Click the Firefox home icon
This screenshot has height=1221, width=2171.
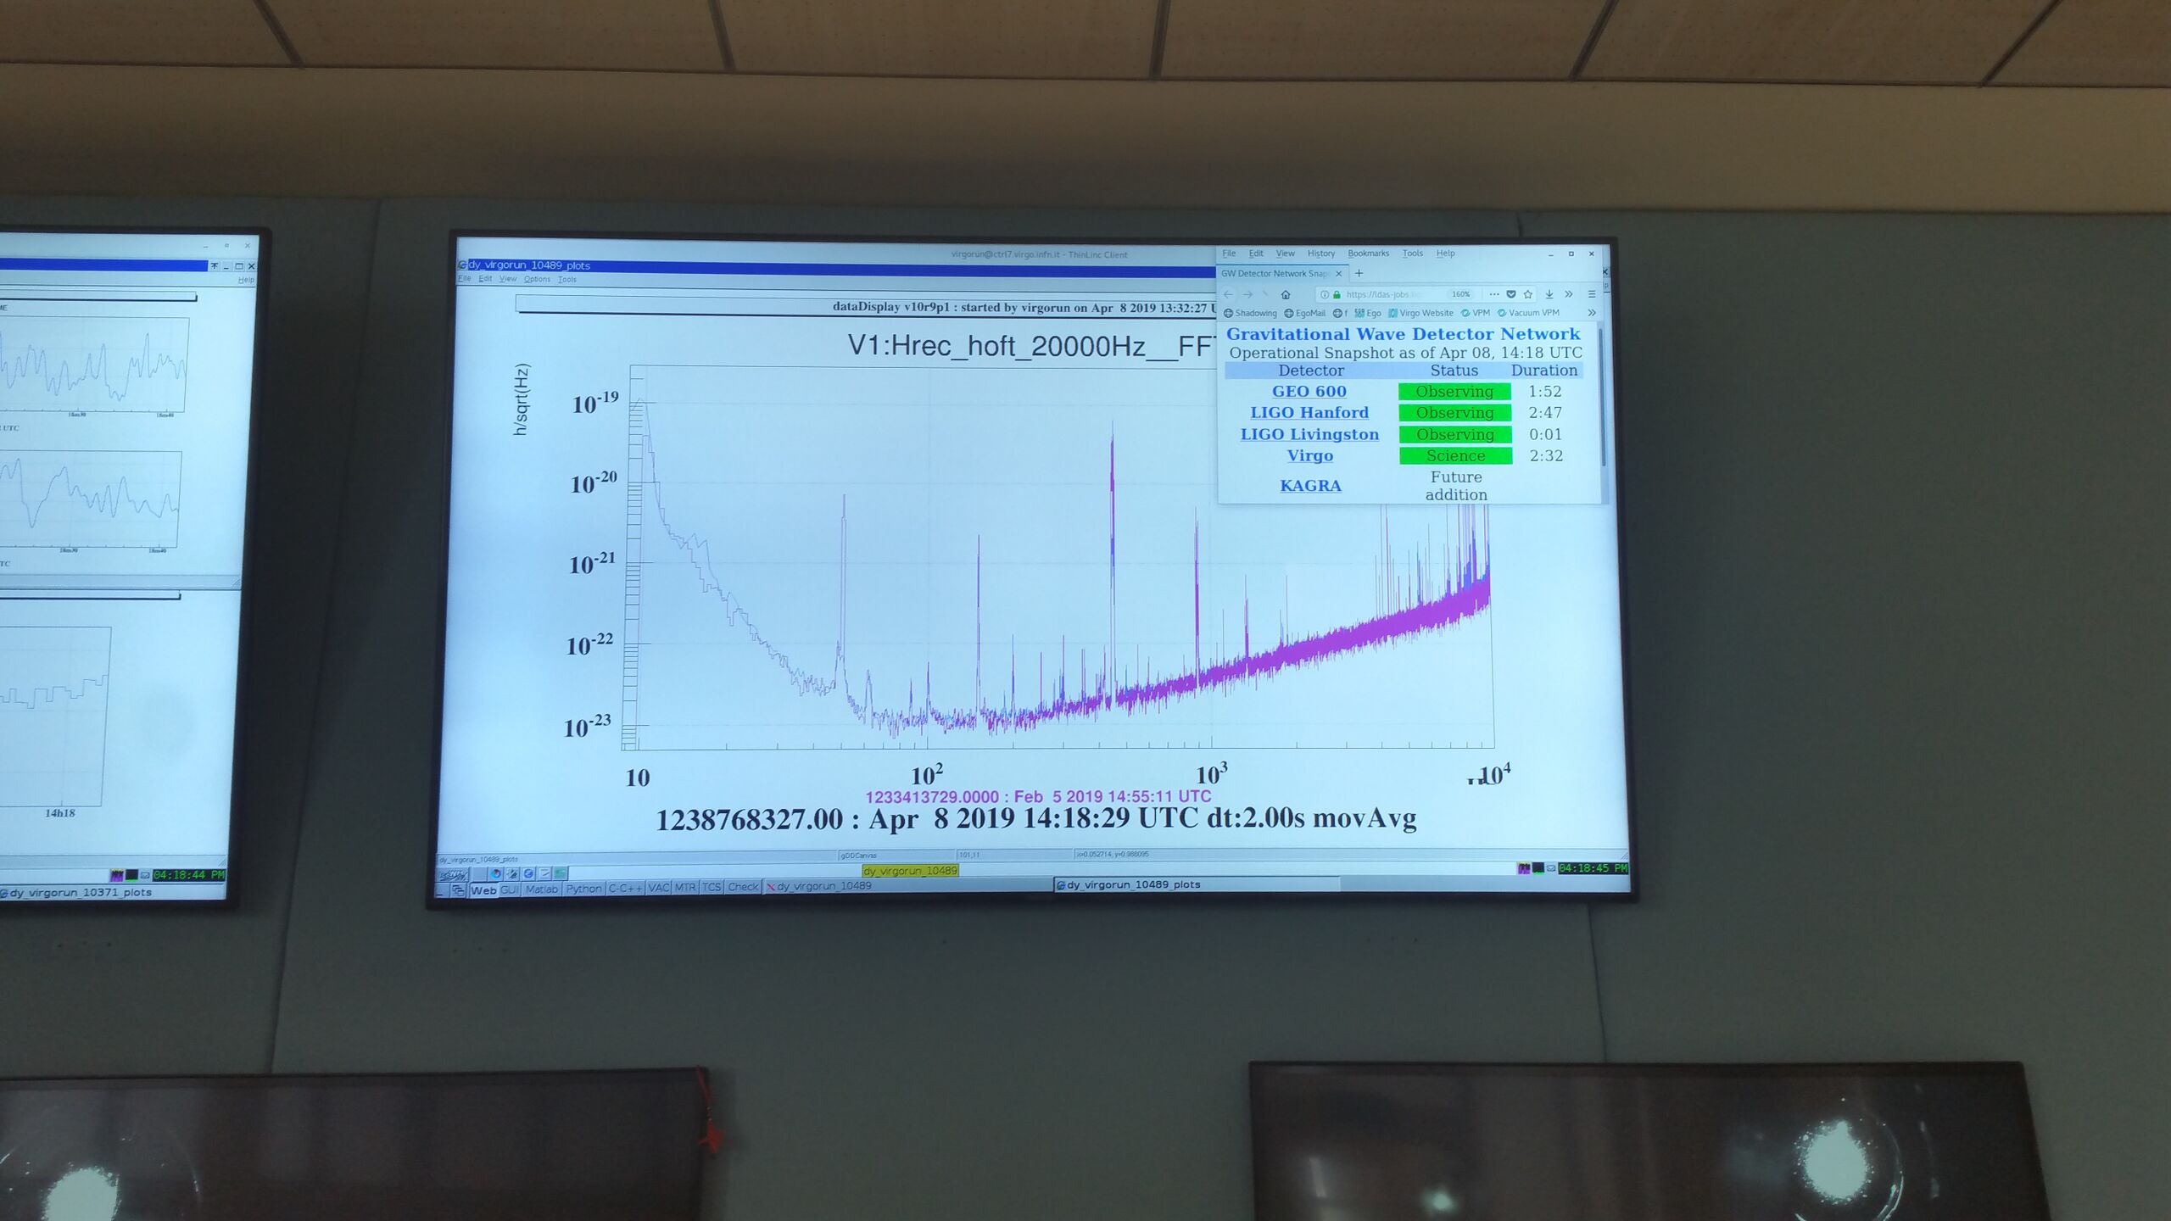[1286, 294]
